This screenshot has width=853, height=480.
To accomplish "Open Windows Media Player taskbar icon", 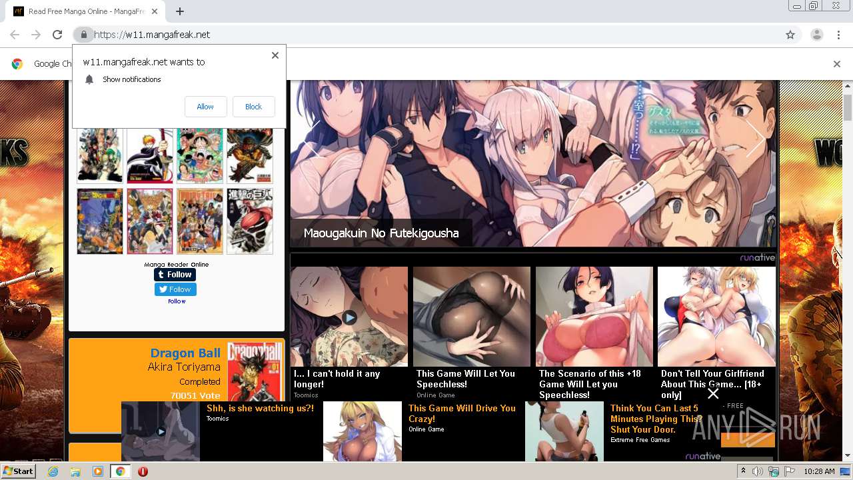I will [98, 471].
